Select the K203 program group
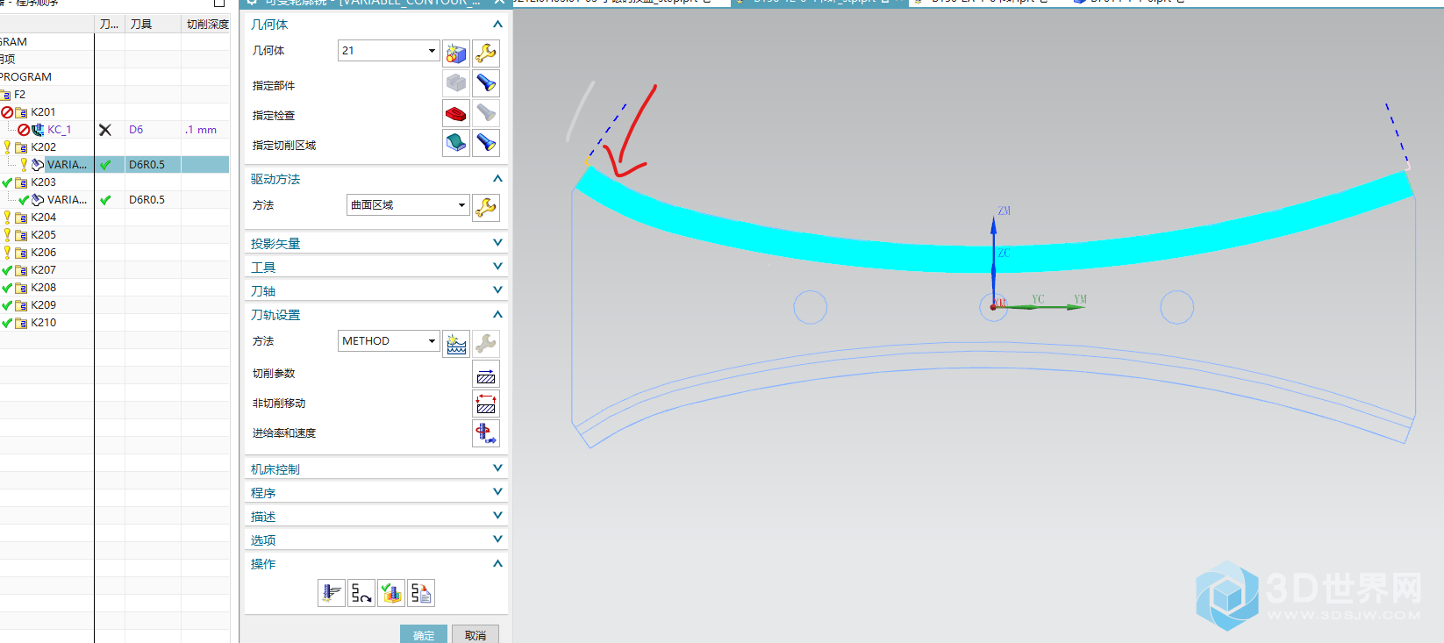Viewport: 1444px width, 643px height. 43,182
